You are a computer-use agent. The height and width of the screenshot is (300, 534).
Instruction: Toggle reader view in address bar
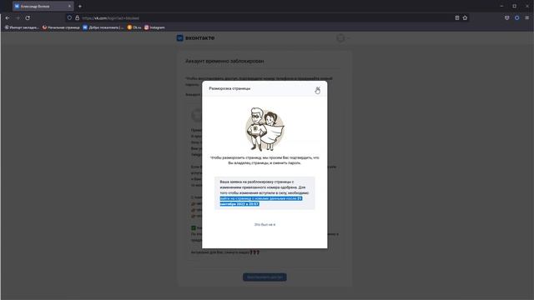click(457, 17)
